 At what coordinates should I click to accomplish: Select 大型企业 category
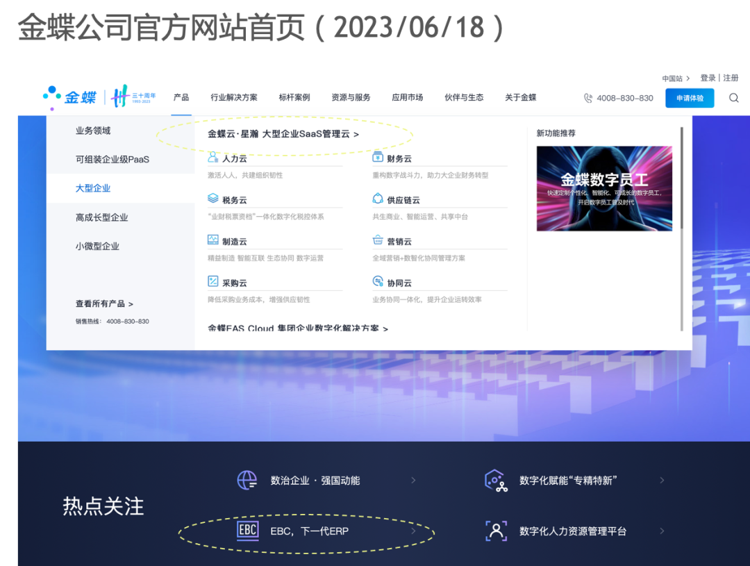click(x=93, y=188)
